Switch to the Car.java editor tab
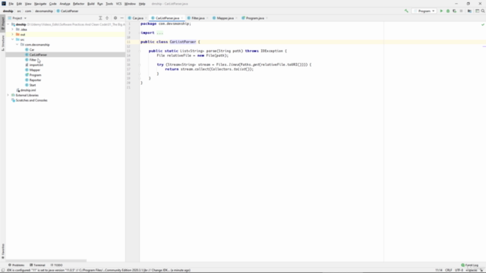 (x=138, y=18)
